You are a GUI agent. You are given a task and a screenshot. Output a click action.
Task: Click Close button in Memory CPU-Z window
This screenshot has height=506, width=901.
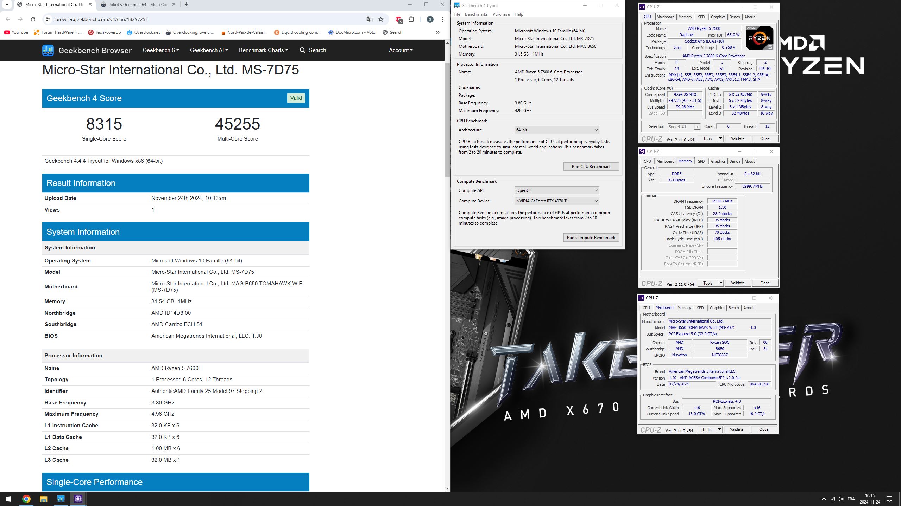coord(765,283)
